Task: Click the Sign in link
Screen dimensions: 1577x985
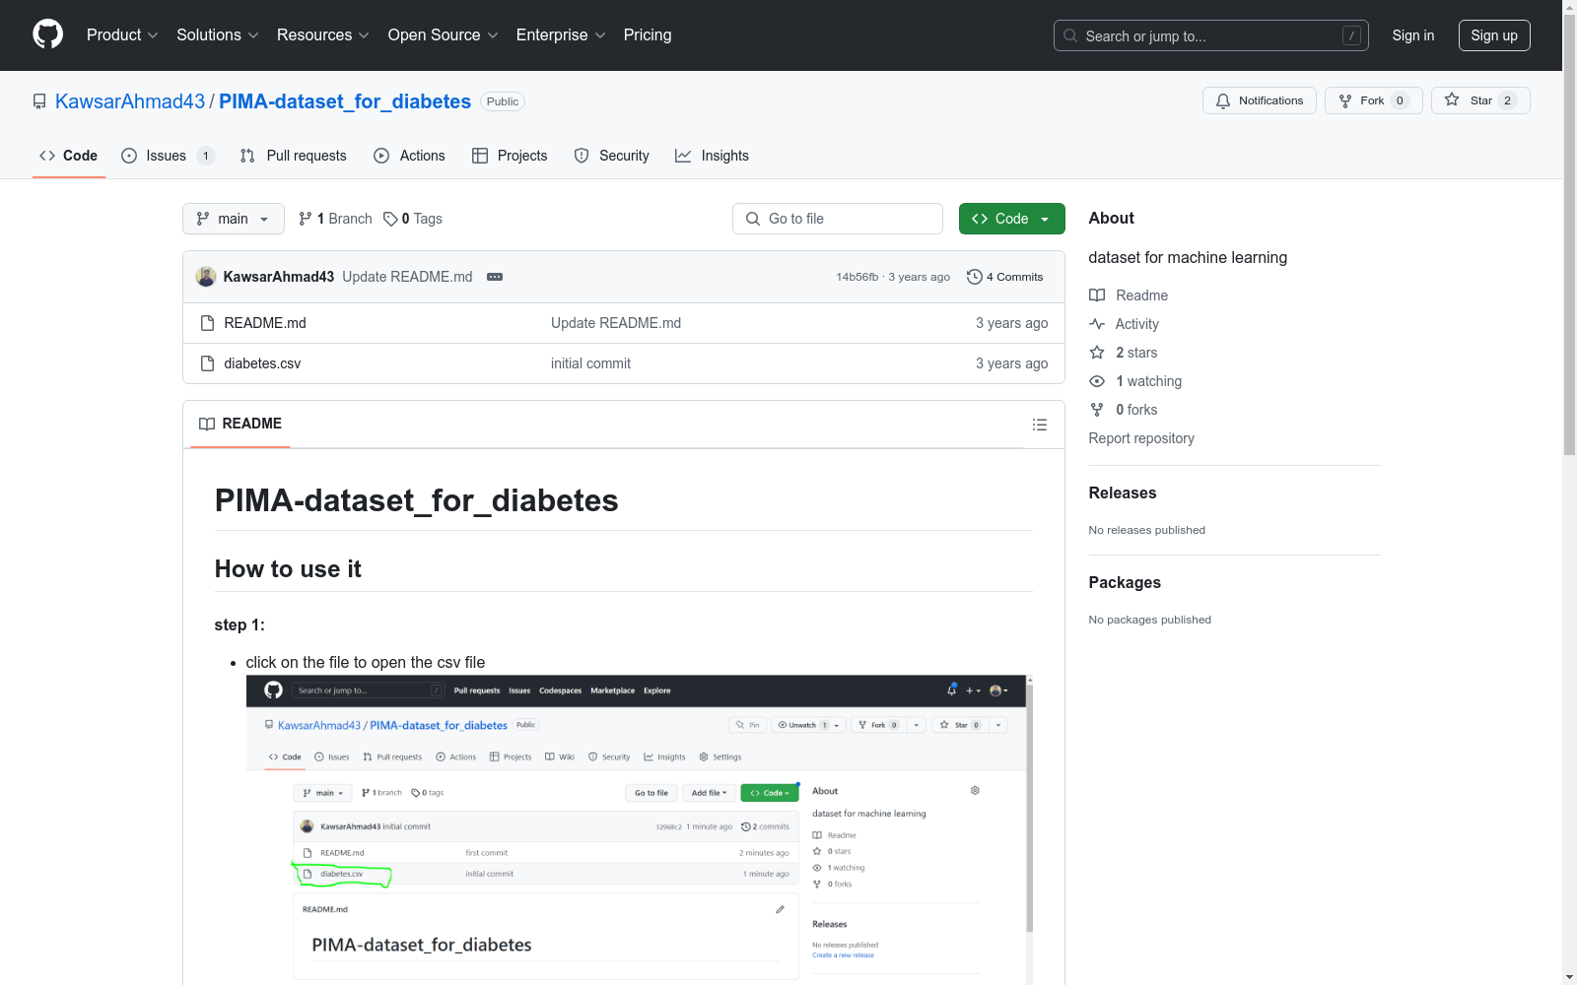Action: [1412, 35]
